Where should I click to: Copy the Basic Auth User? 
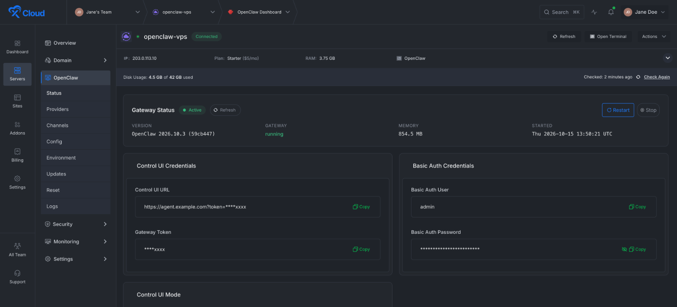tap(637, 207)
